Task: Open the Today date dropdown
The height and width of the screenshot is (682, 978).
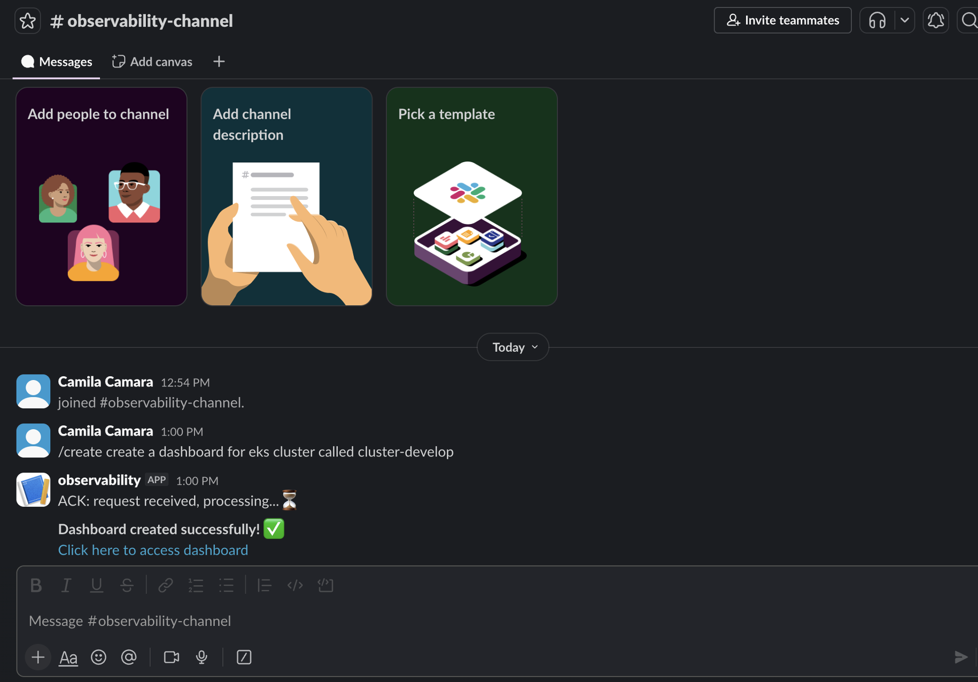Action: [513, 347]
